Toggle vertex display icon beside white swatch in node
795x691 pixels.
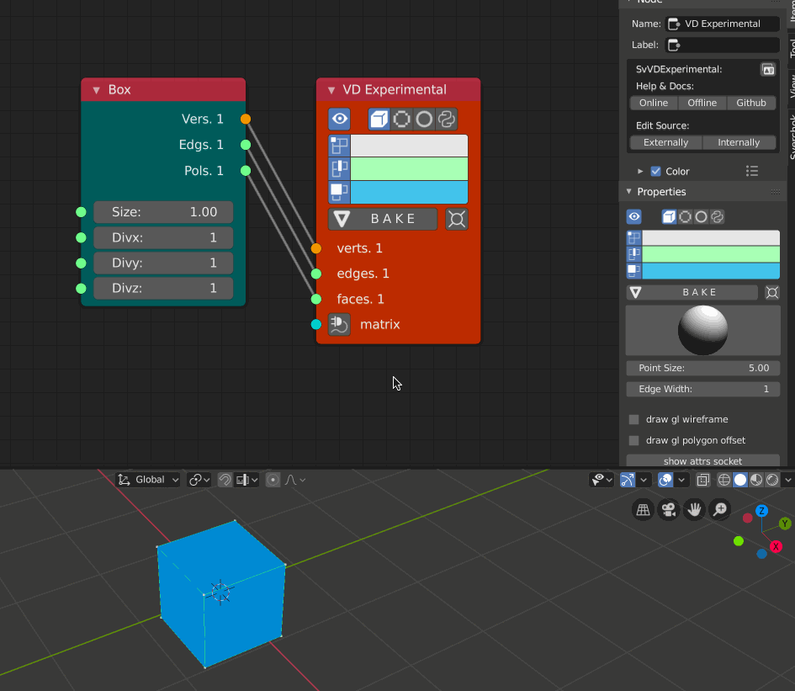(x=339, y=146)
